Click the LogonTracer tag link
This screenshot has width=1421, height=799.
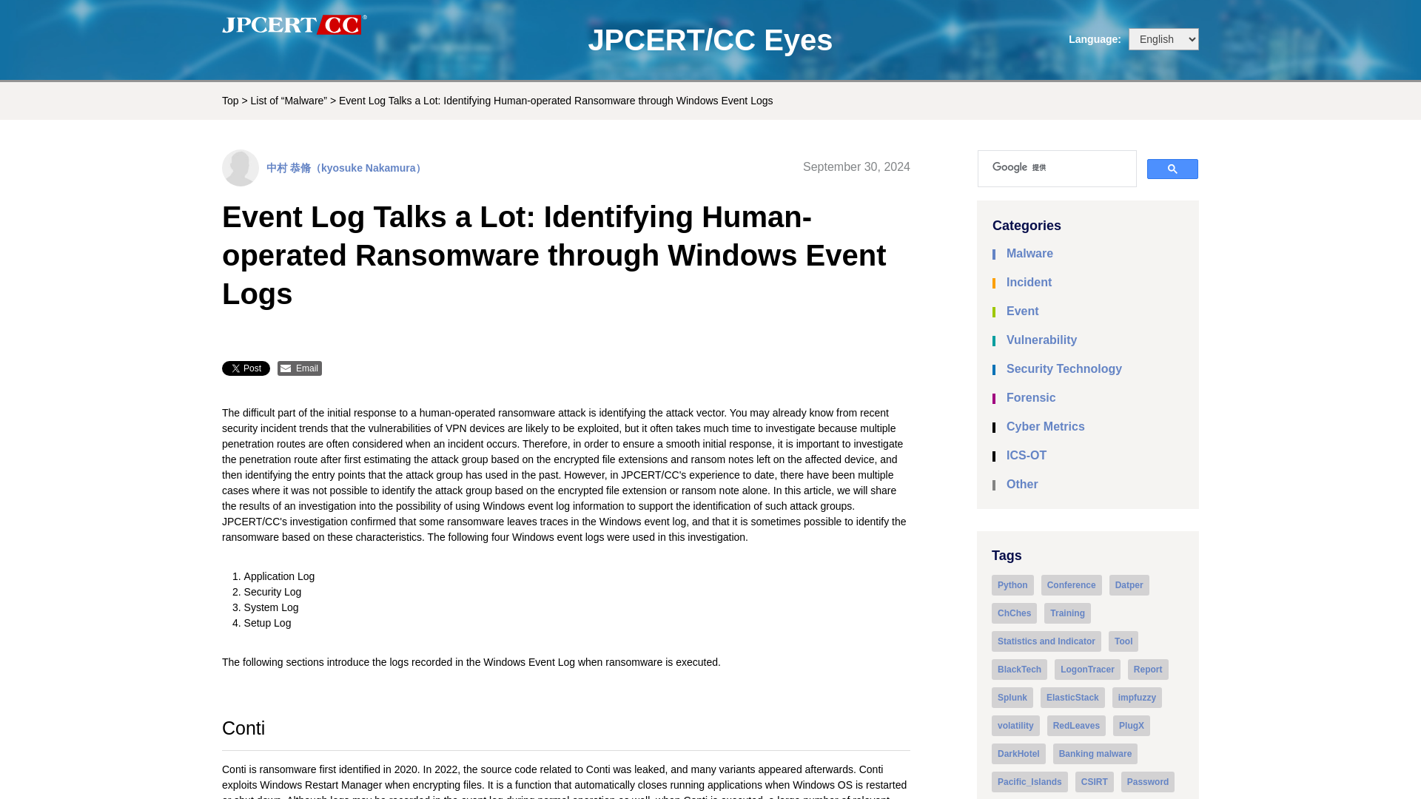click(x=1087, y=670)
